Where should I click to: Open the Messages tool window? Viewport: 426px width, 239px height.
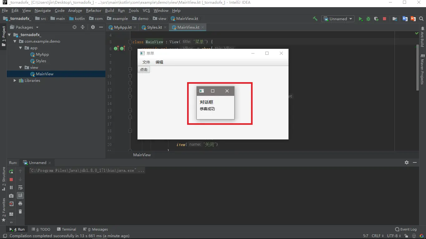click(95, 229)
